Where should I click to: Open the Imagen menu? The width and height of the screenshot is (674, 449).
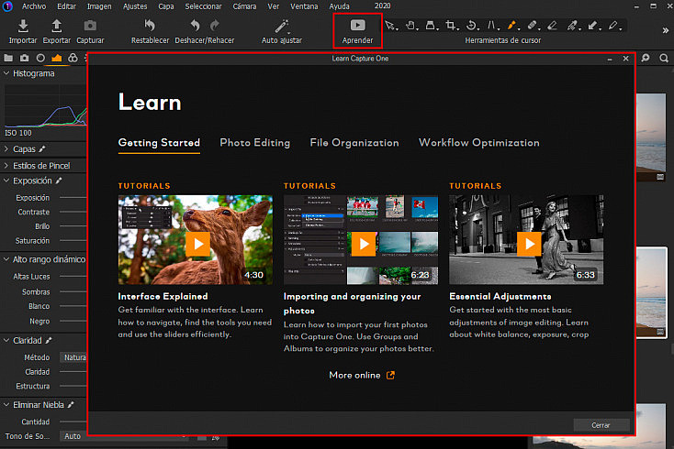click(99, 6)
